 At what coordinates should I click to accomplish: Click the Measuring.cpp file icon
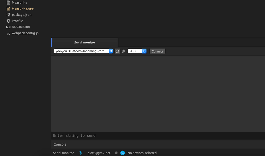pos(8,9)
